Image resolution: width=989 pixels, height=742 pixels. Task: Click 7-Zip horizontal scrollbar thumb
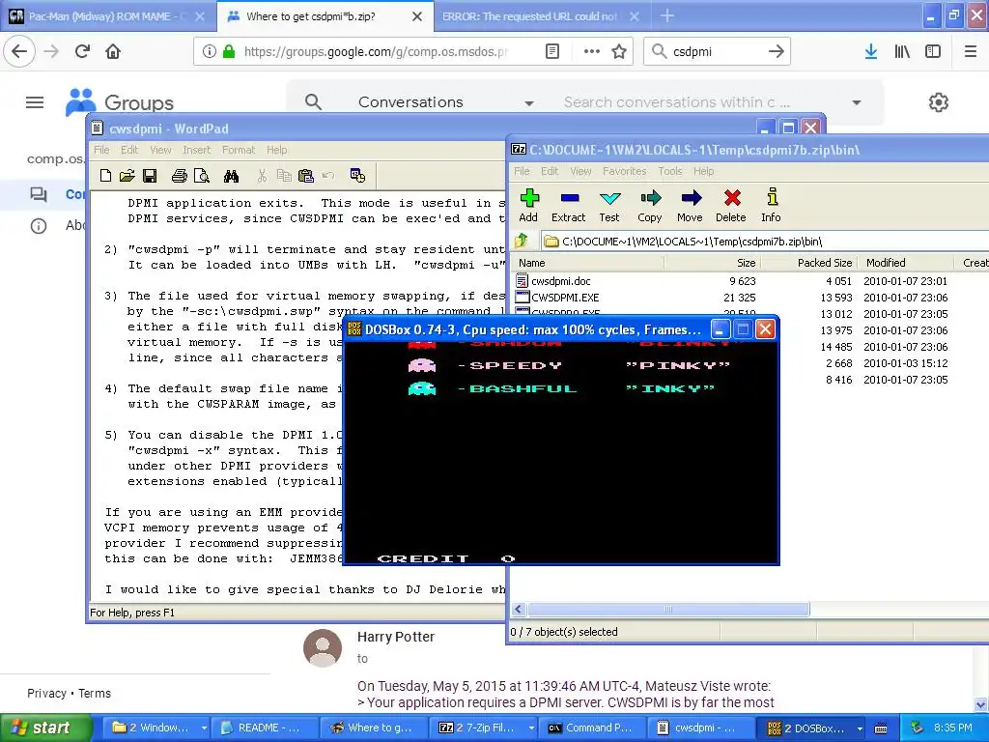click(668, 610)
